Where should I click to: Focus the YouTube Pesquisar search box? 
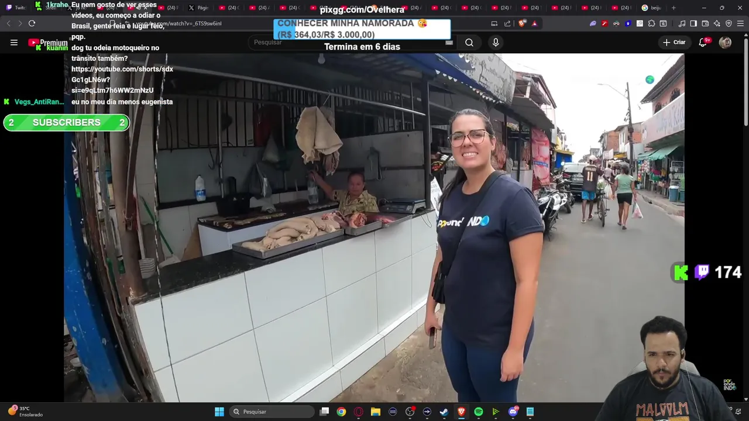click(x=351, y=42)
